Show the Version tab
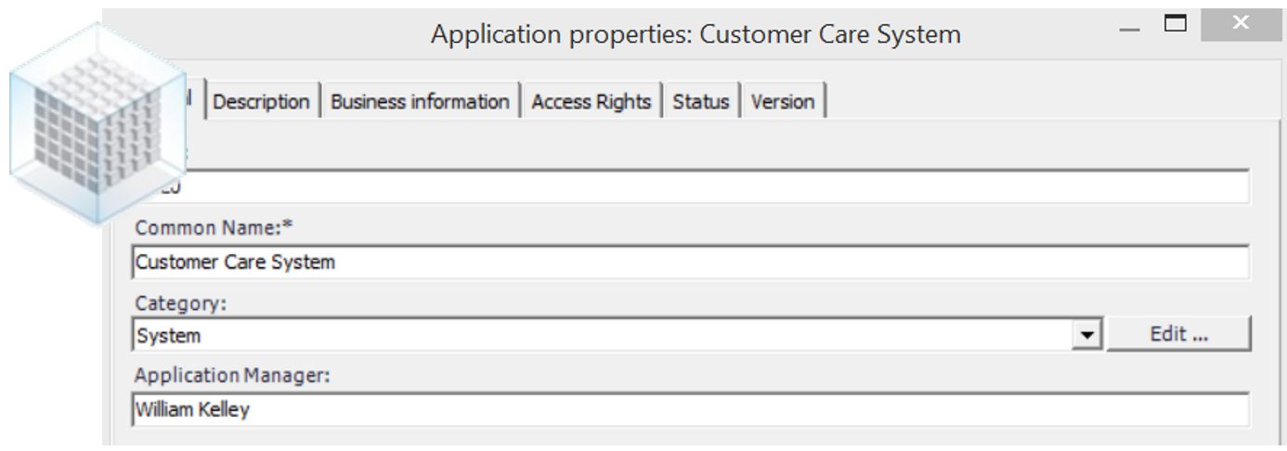Image resolution: width=1287 pixels, height=451 pixels. click(x=783, y=102)
